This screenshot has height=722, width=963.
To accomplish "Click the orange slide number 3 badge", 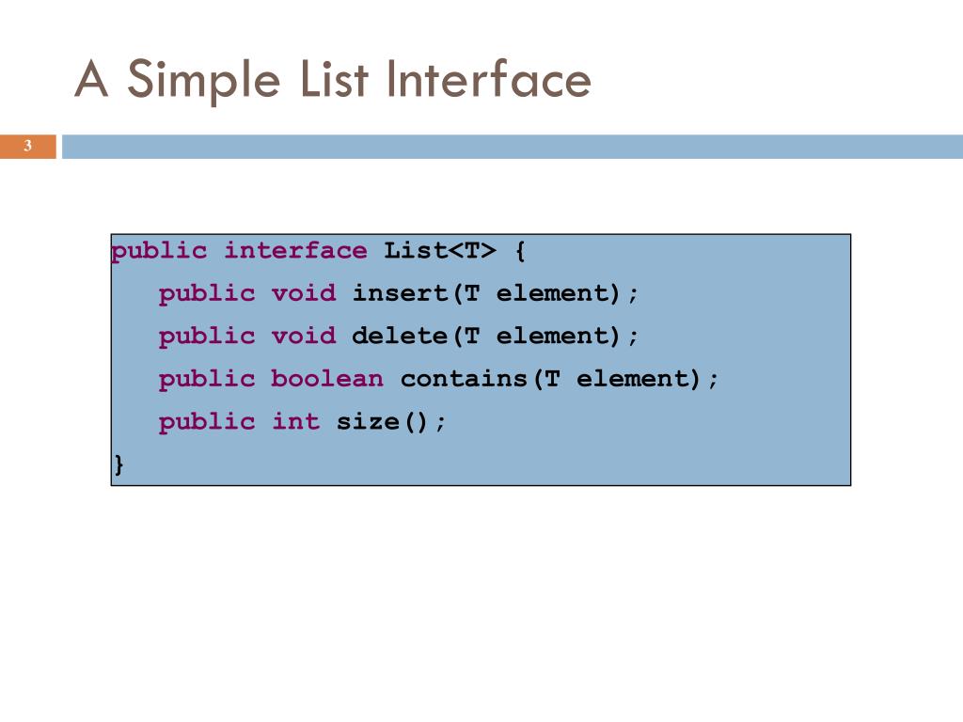I will click(28, 146).
